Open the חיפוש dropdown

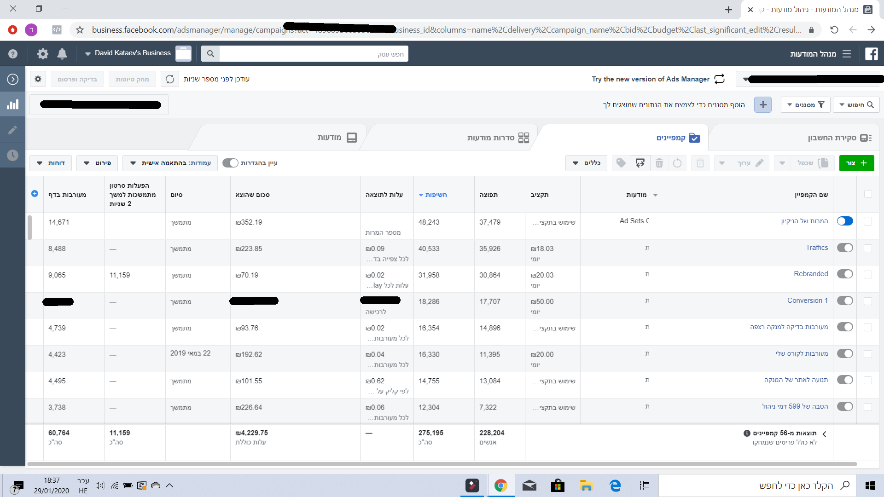click(856, 105)
